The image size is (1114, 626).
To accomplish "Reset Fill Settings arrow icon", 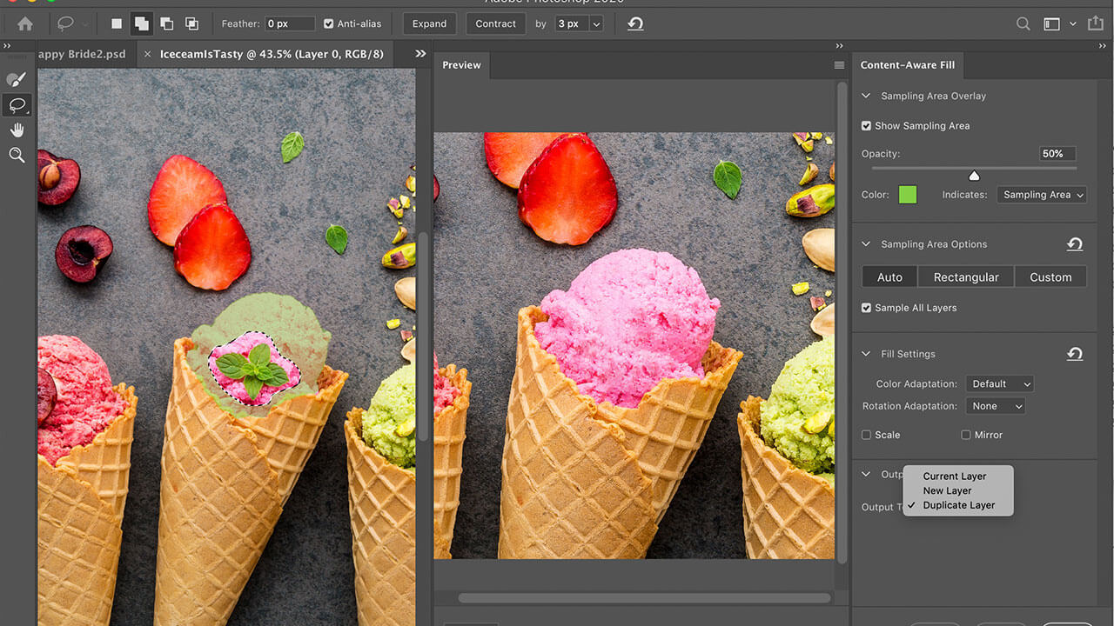I will [1075, 354].
